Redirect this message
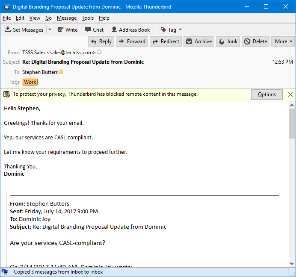Image resolution: width=296 pixels, height=277 pixels. [x=166, y=41]
